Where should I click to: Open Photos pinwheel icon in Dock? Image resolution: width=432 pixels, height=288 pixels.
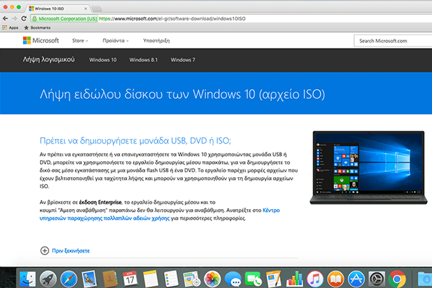tap(212, 279)
